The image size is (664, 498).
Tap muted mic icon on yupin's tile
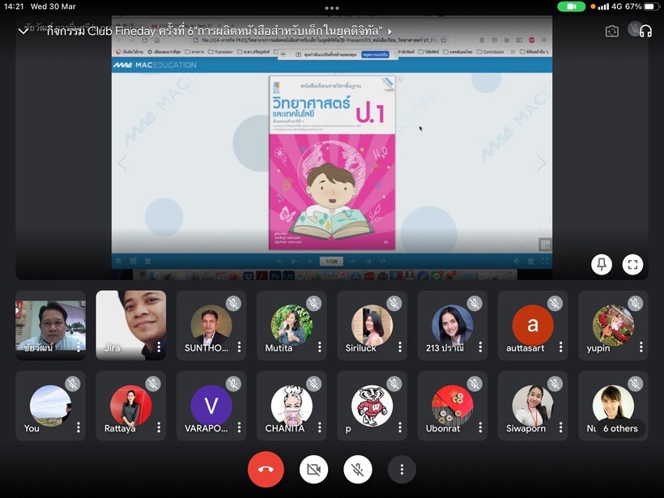click(x=635, y=303)
